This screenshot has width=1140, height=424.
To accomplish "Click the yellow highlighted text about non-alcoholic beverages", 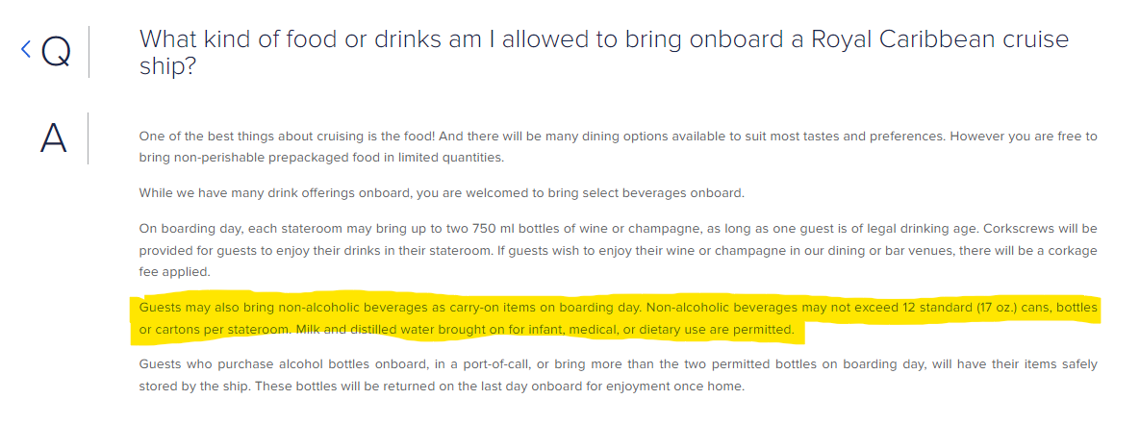I will click(618, 319).
